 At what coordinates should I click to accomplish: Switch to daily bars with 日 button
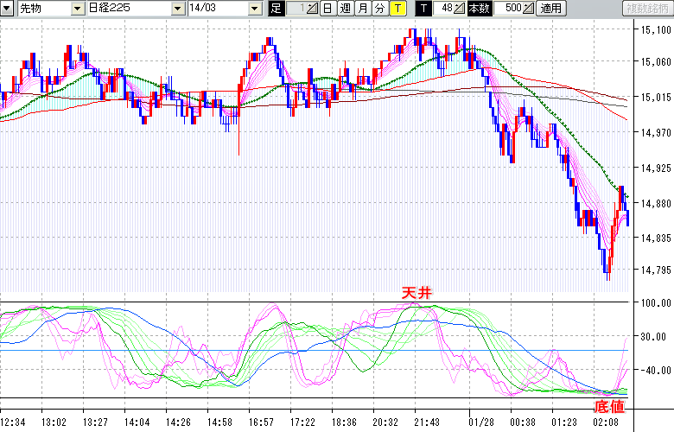(327, 9)
